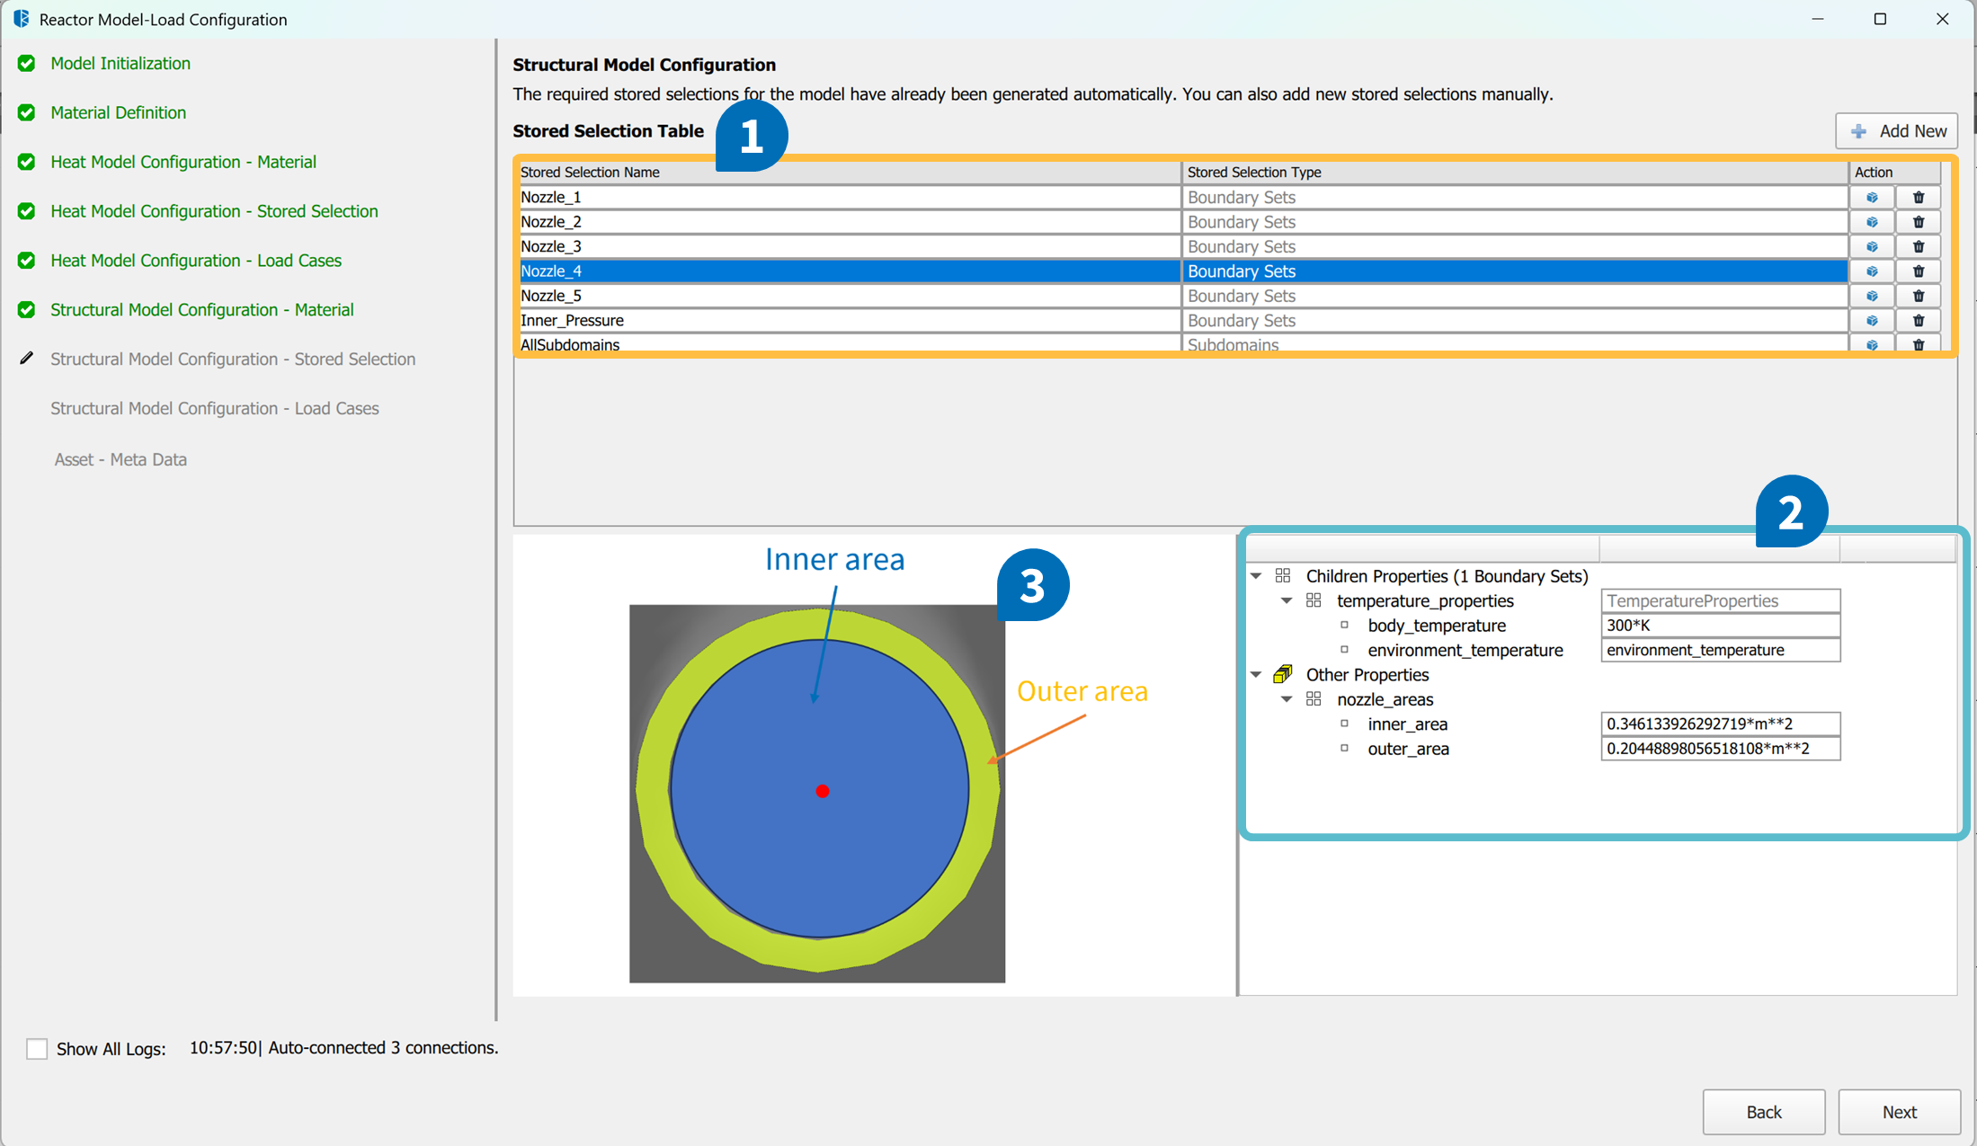This screenshot has width=1977, height=1146.
Task: Click the Next button
Action: 1899,1112
